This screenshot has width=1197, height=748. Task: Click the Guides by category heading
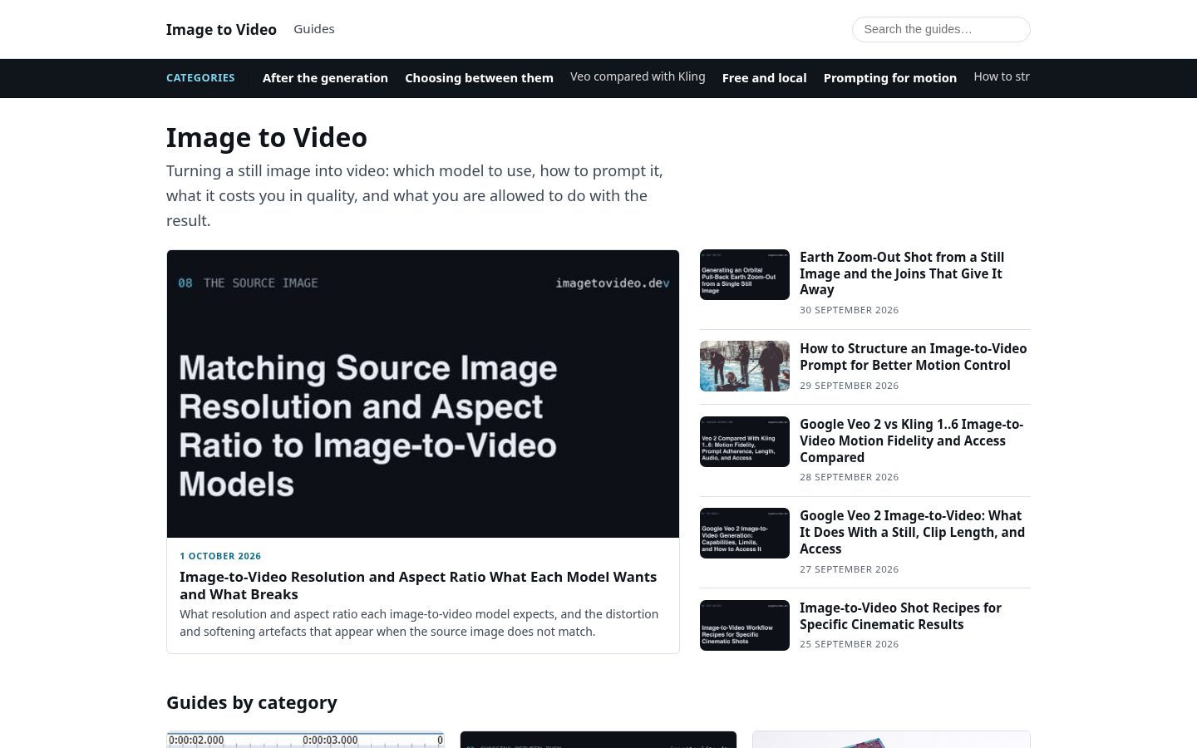[x=252, y=702]
